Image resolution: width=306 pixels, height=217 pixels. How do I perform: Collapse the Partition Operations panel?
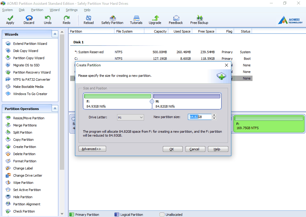55,109
